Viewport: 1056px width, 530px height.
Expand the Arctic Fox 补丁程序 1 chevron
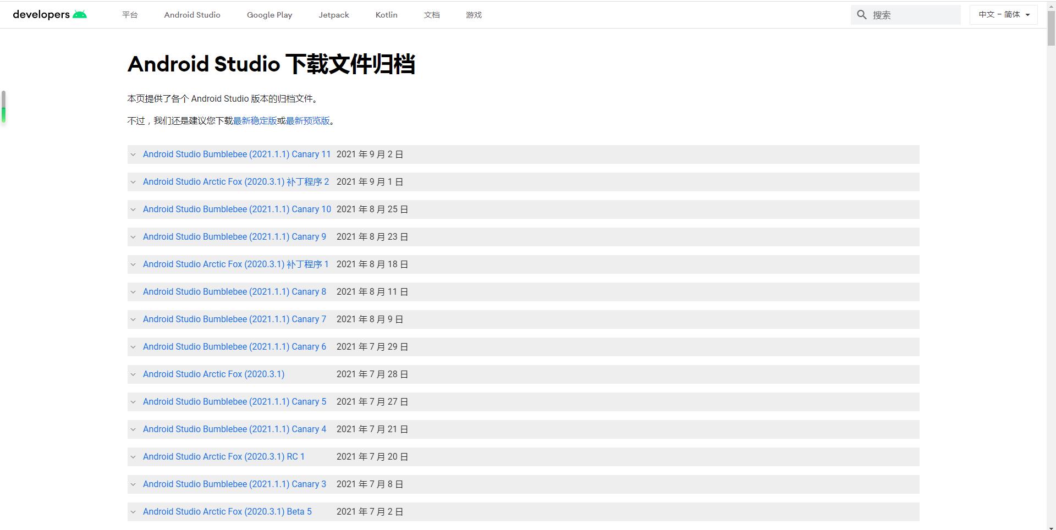click(133, 264)
